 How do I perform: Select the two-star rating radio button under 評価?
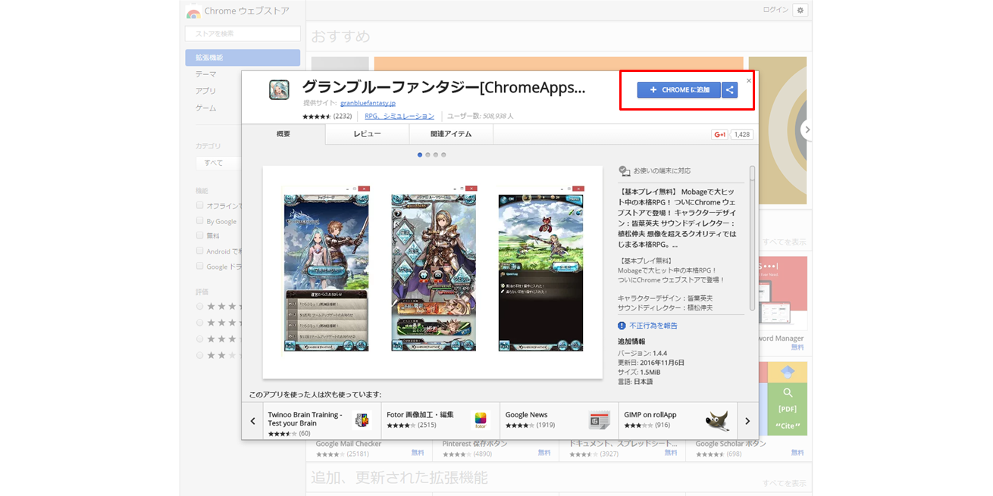click(200, 354)
